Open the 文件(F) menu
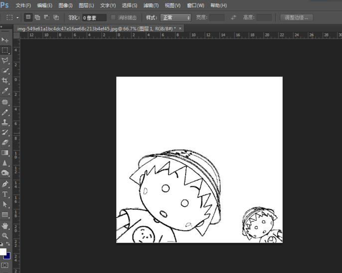 click(23, 5)
